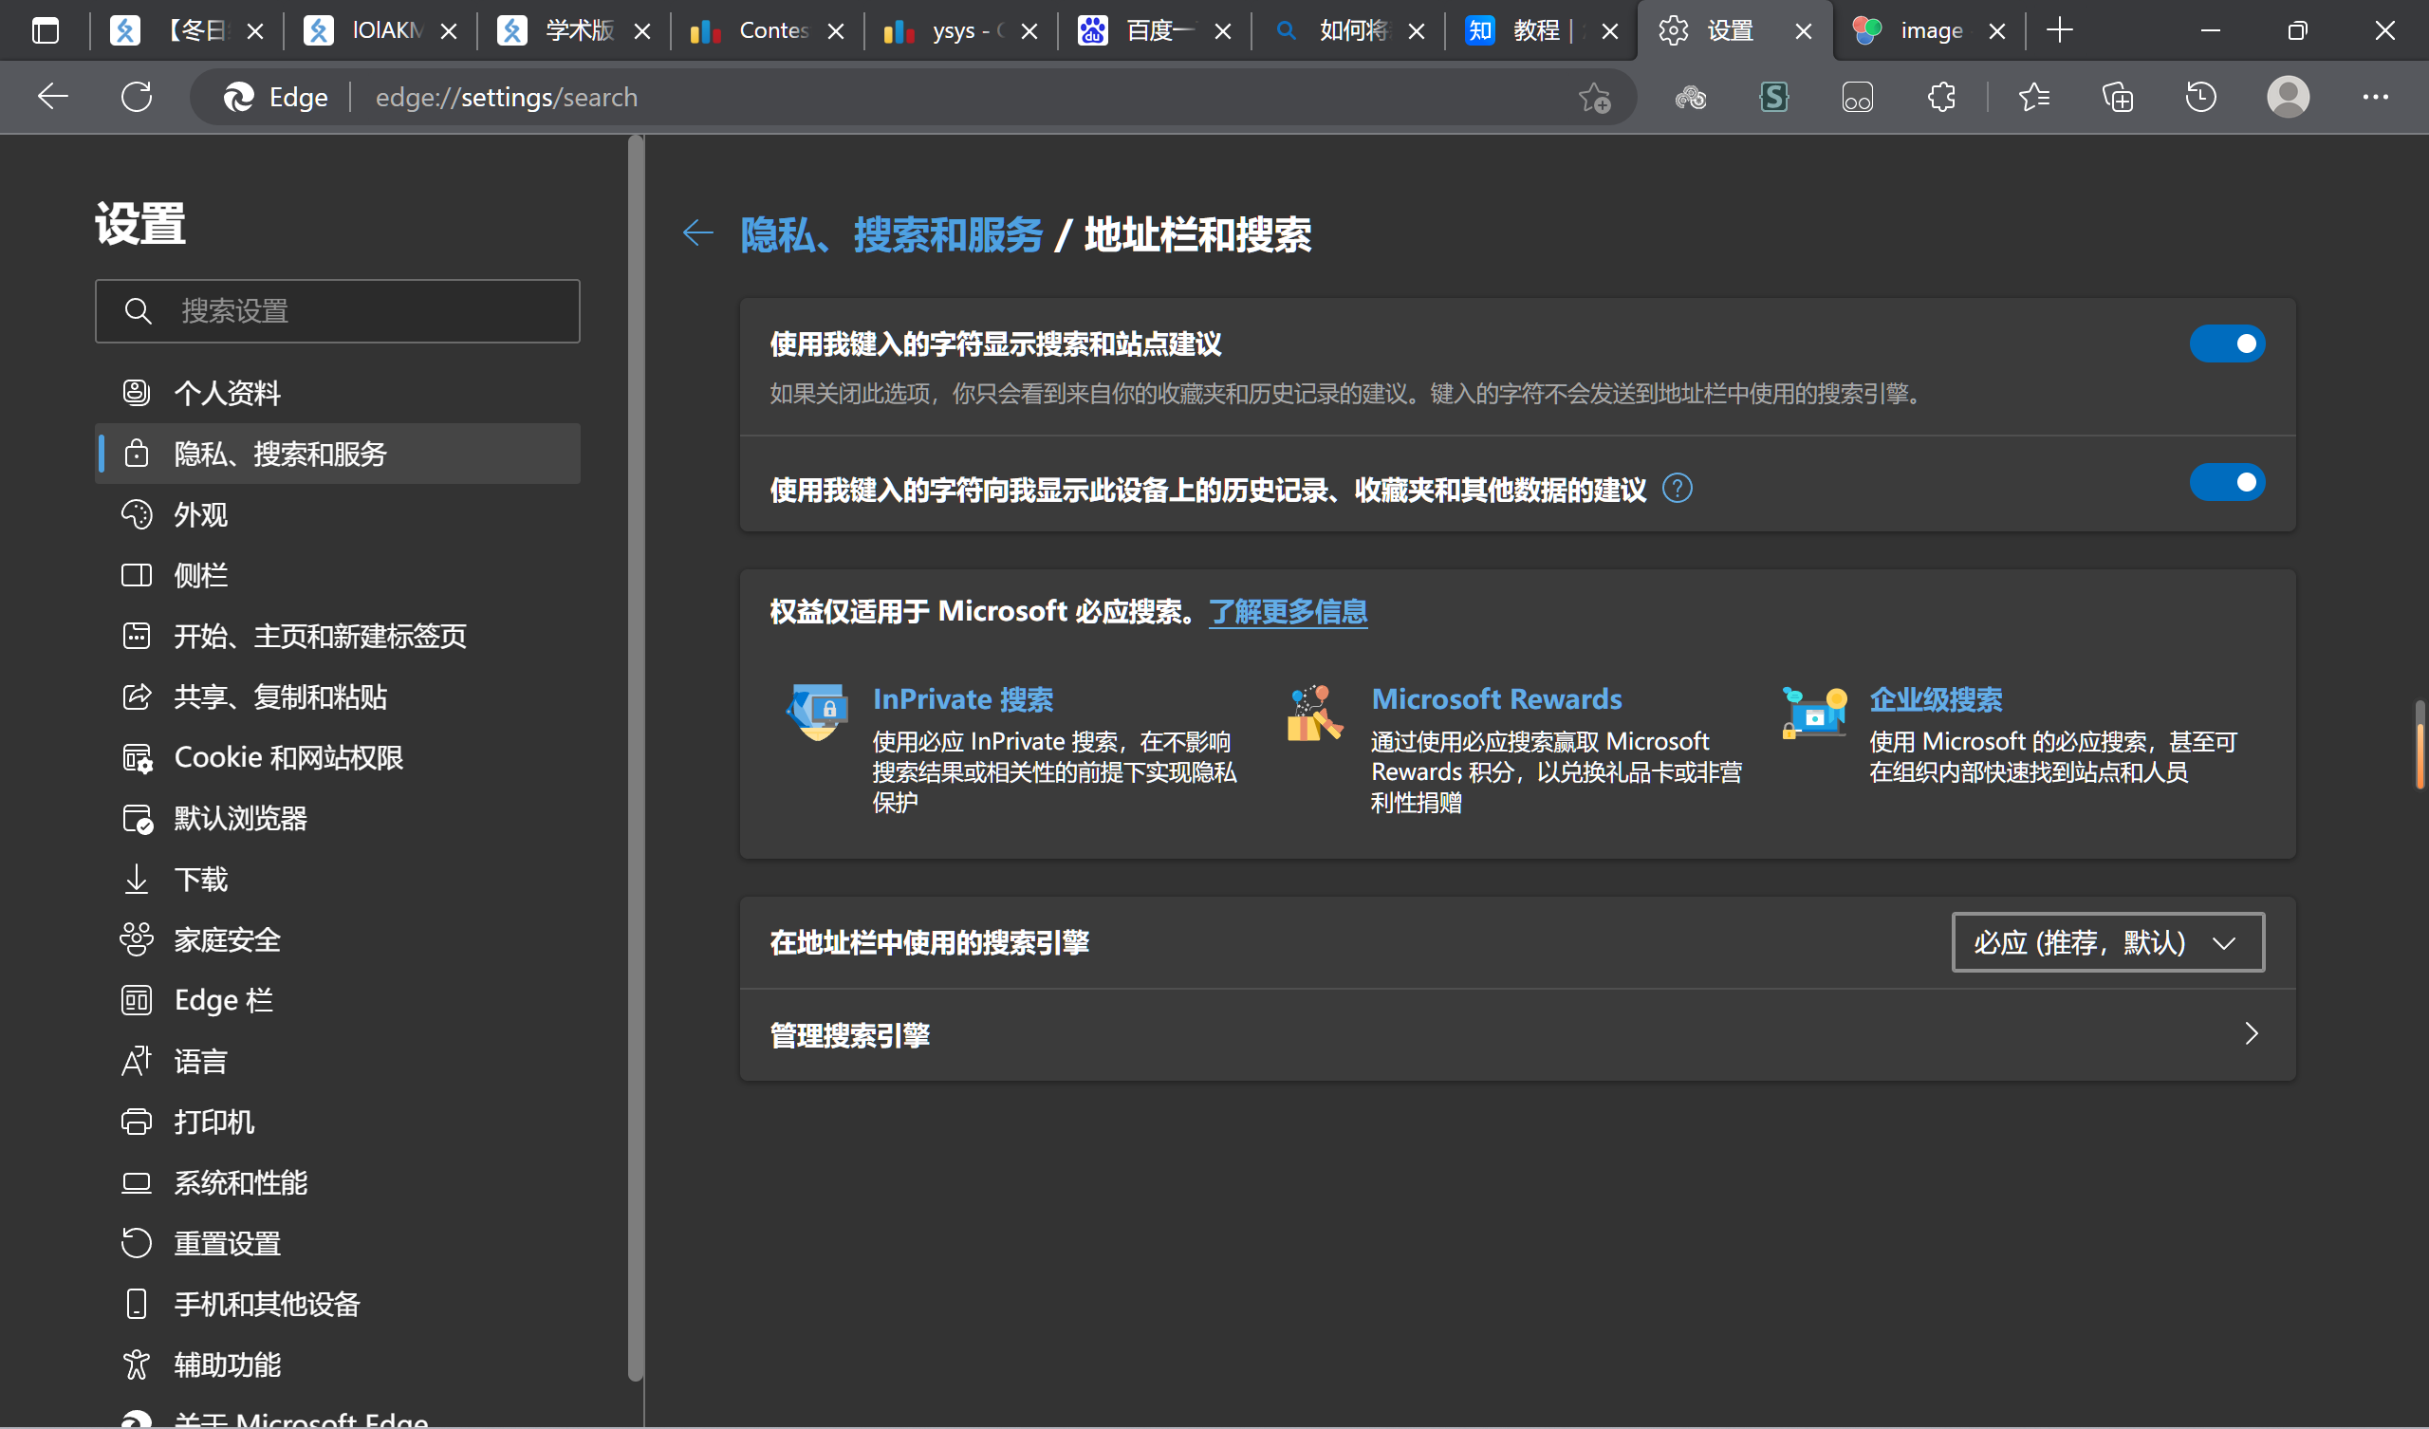Image resolution: width=2429 pixels, height=1429 pixels.
Task: Add this page to favorites star icon
Action: tap(1594, 98)
